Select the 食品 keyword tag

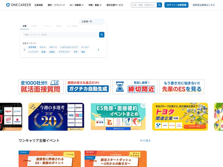click(83, 52)
